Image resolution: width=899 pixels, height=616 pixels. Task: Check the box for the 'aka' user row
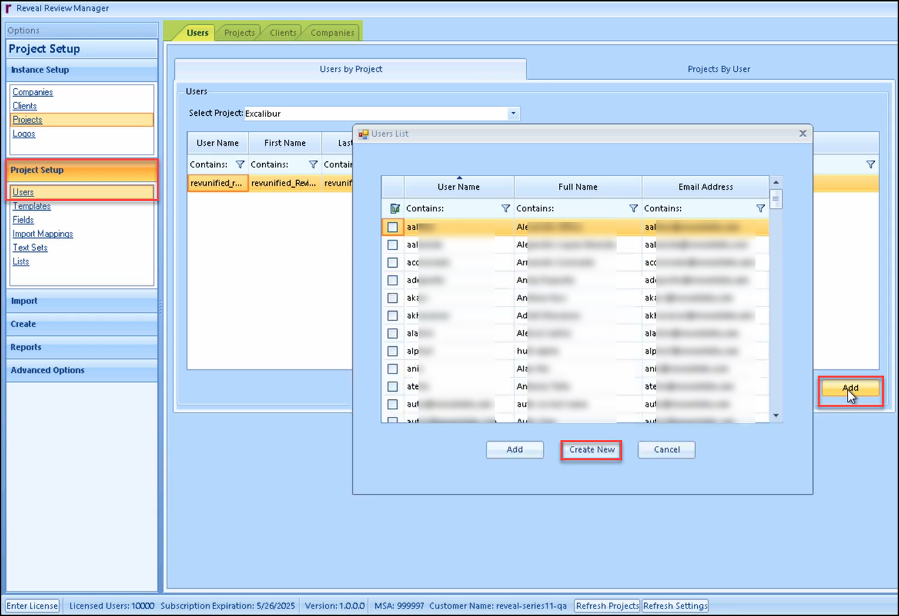click(x=392, y=297)
